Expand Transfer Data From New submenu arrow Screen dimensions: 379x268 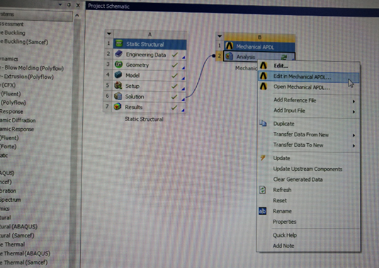point(353,135)
